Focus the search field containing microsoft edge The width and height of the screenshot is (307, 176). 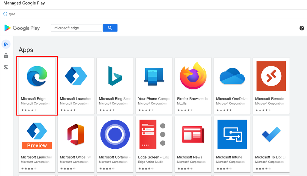tap(77, 28)
